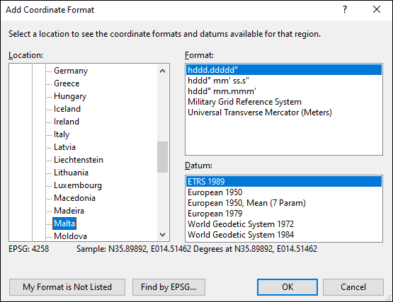Viewport: 393px width, 302px height.
Task: Select ETRS 1989 datum
Action: click(x=284, y=182)
